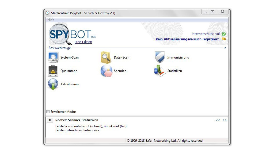Click the Basiswerkzeuge section heading

click(x=60, y=48)
